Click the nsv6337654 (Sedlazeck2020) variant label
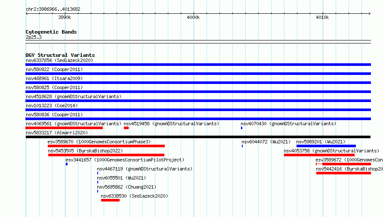This screenshot has height=217, width=383. pyautogui.click(x=59, y=60)
